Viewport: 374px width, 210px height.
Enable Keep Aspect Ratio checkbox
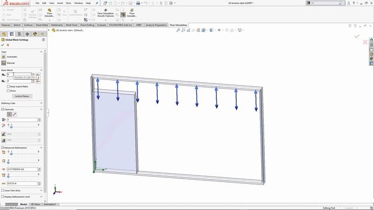point(8,86)
